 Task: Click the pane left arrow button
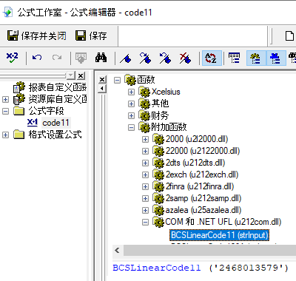102,89
